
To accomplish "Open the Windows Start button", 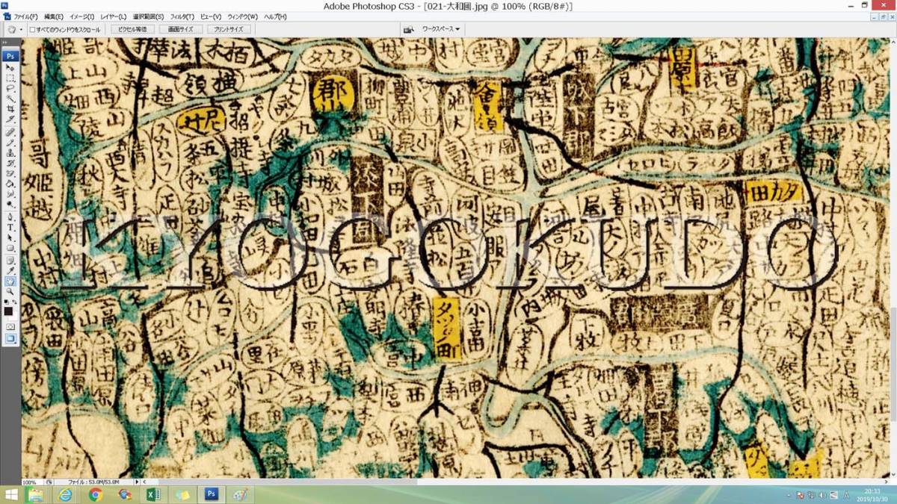I will click(x=10, y=494).
